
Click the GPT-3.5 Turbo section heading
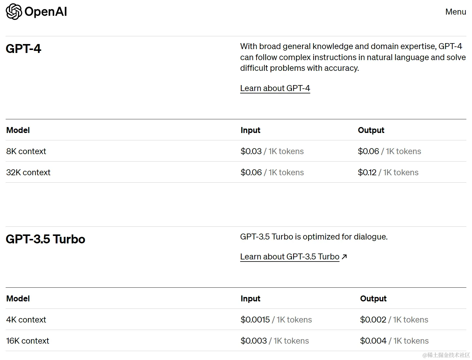[46, 239]
